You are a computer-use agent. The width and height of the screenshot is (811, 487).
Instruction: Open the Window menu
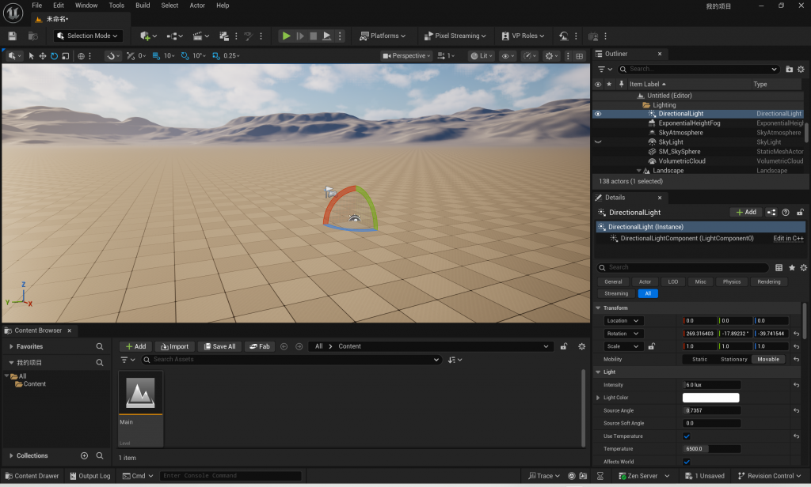coord(86,6)
